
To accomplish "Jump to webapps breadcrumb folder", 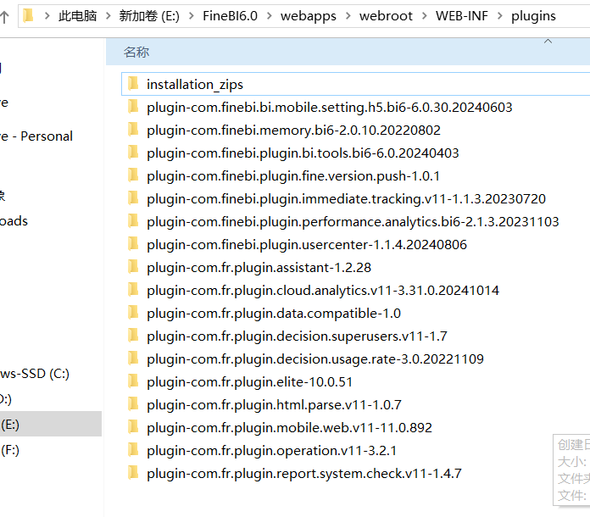I will pos(309,16).
